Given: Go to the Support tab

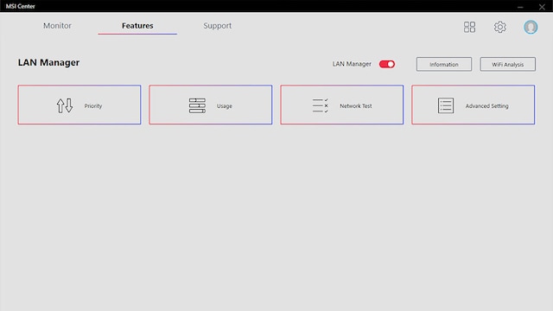Looking at the screenshot, I should click(x=217, y=26).
